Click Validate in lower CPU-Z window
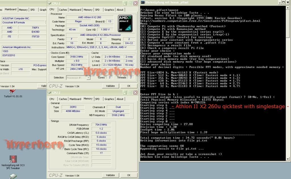Image resolution: width=291 pixels, height=179 pixels. click(x=110, y=175)
